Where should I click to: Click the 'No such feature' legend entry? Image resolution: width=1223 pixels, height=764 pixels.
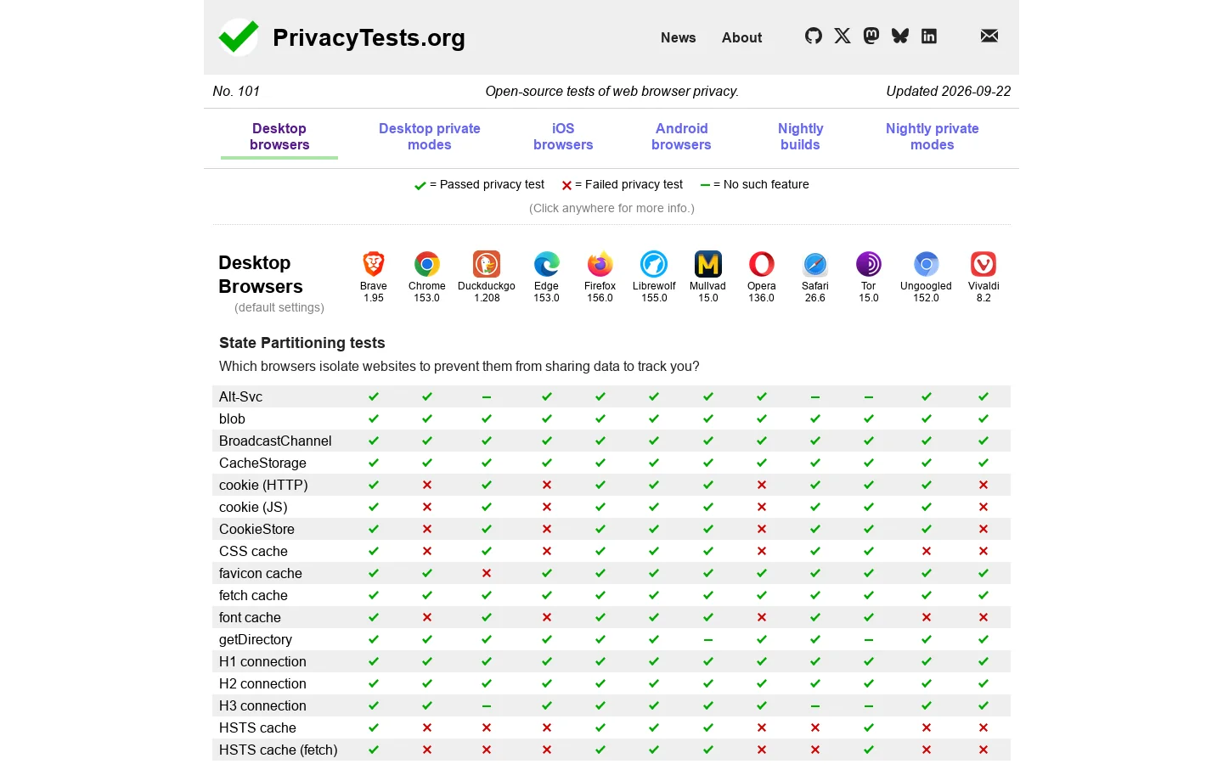pos(754,184)
